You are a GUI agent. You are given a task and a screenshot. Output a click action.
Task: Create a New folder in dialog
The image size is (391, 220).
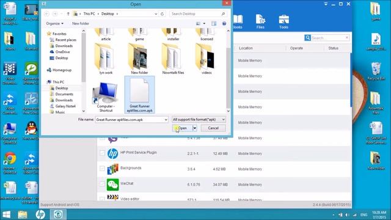81,23
